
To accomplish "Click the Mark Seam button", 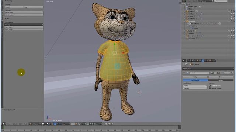I will pyautogui.click(x=24, y=27).
